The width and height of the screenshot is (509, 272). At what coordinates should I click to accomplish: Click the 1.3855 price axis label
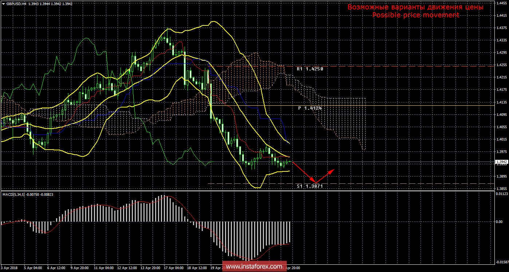pyautogui.click(x=502, y=189)
